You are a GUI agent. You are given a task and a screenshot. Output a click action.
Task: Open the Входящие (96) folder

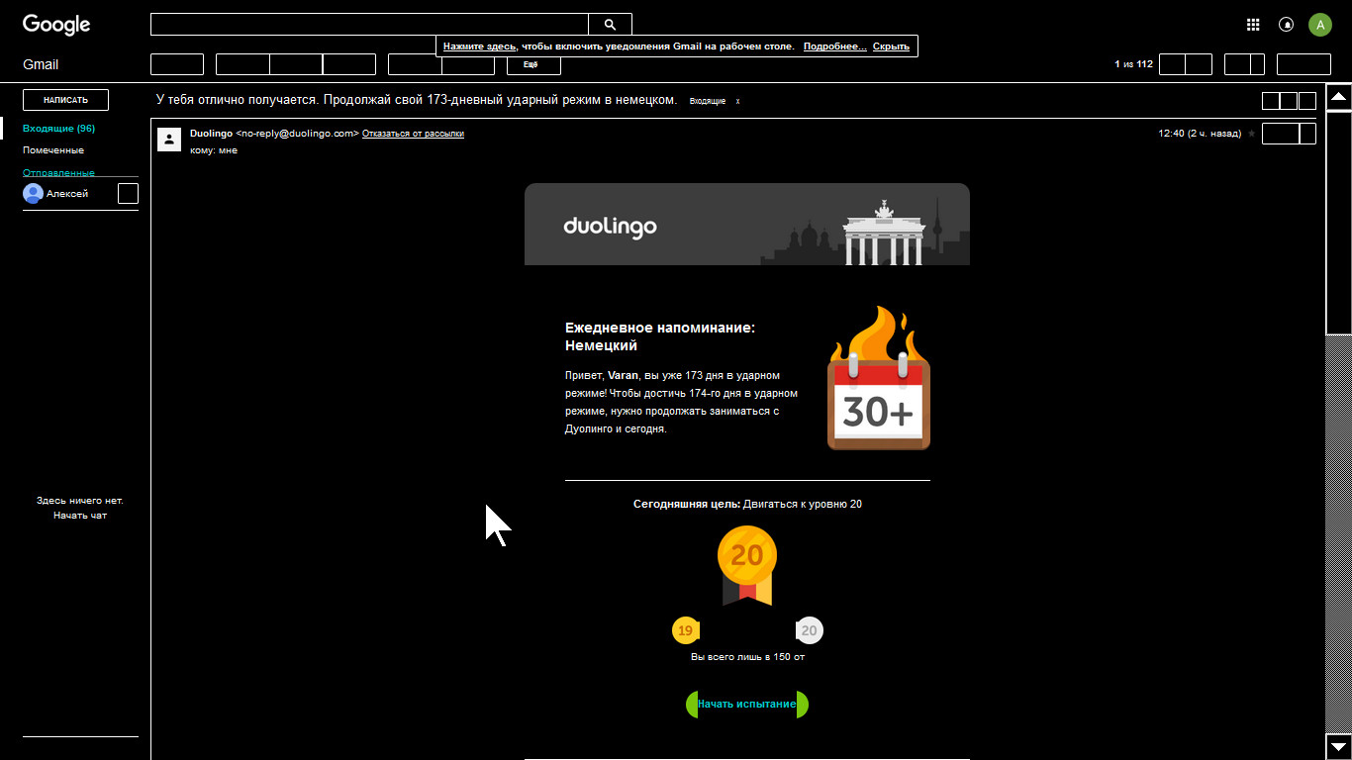tap(59, 129)
